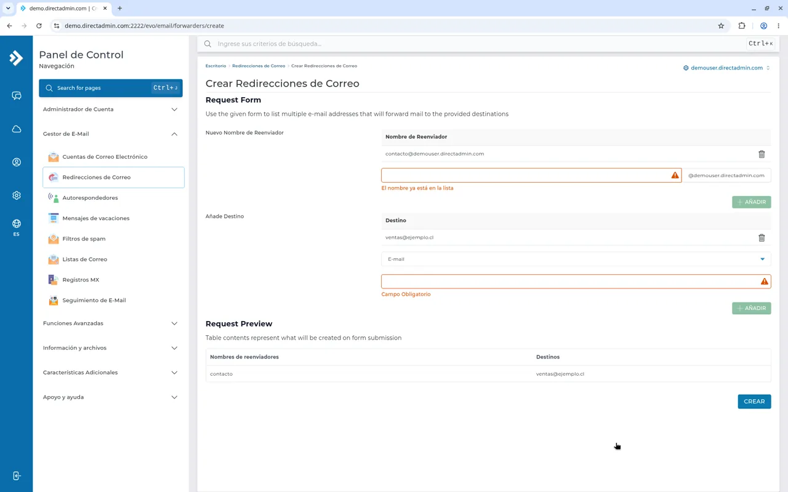
Task: Click the browser address bar URL
Action: 144,26
